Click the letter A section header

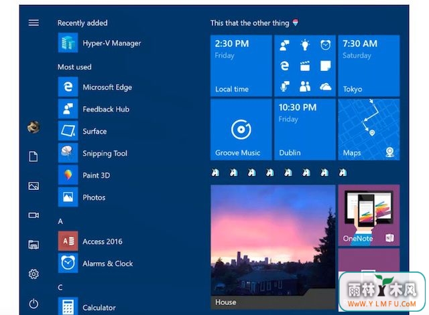coord(60,221)
